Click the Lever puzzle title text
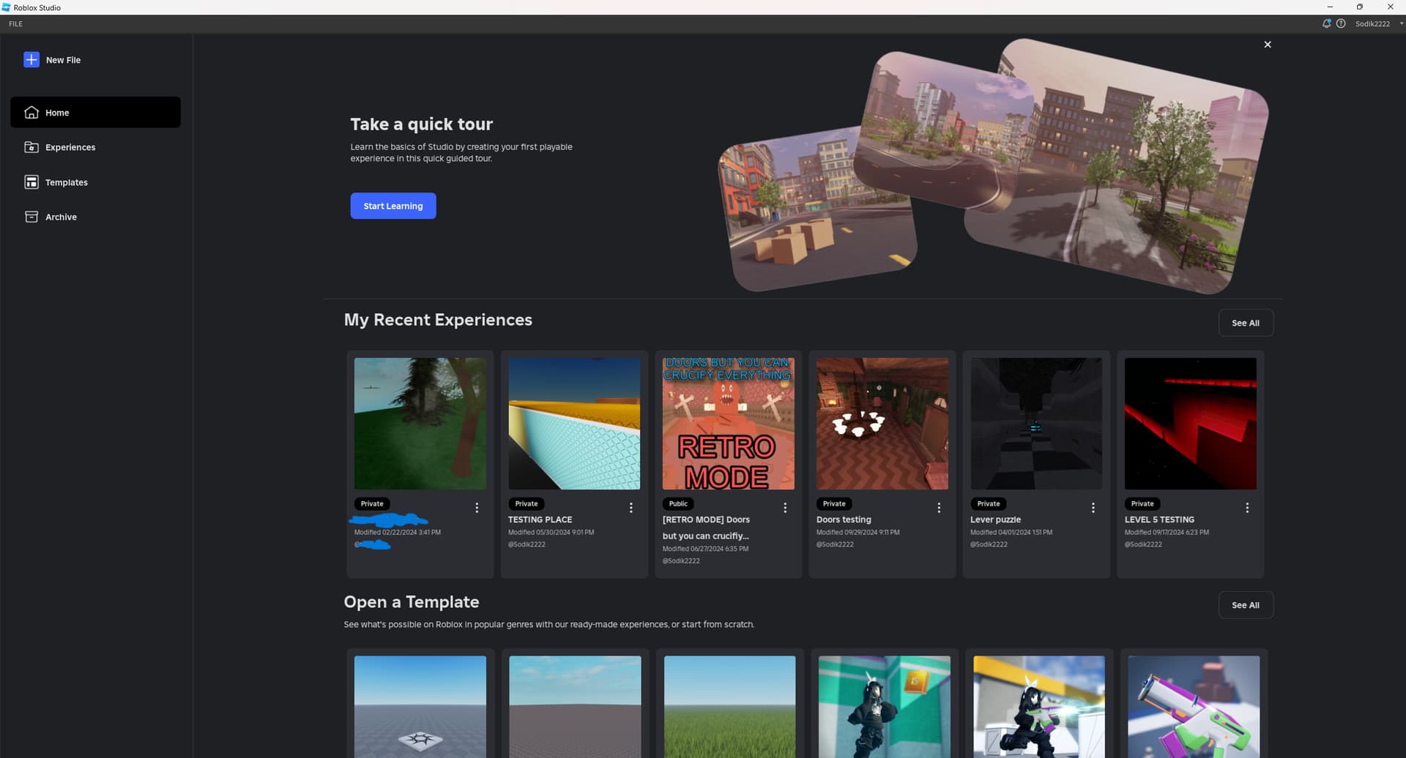The height and width of the screenshot is (758, 1406). tap(995, 519)
